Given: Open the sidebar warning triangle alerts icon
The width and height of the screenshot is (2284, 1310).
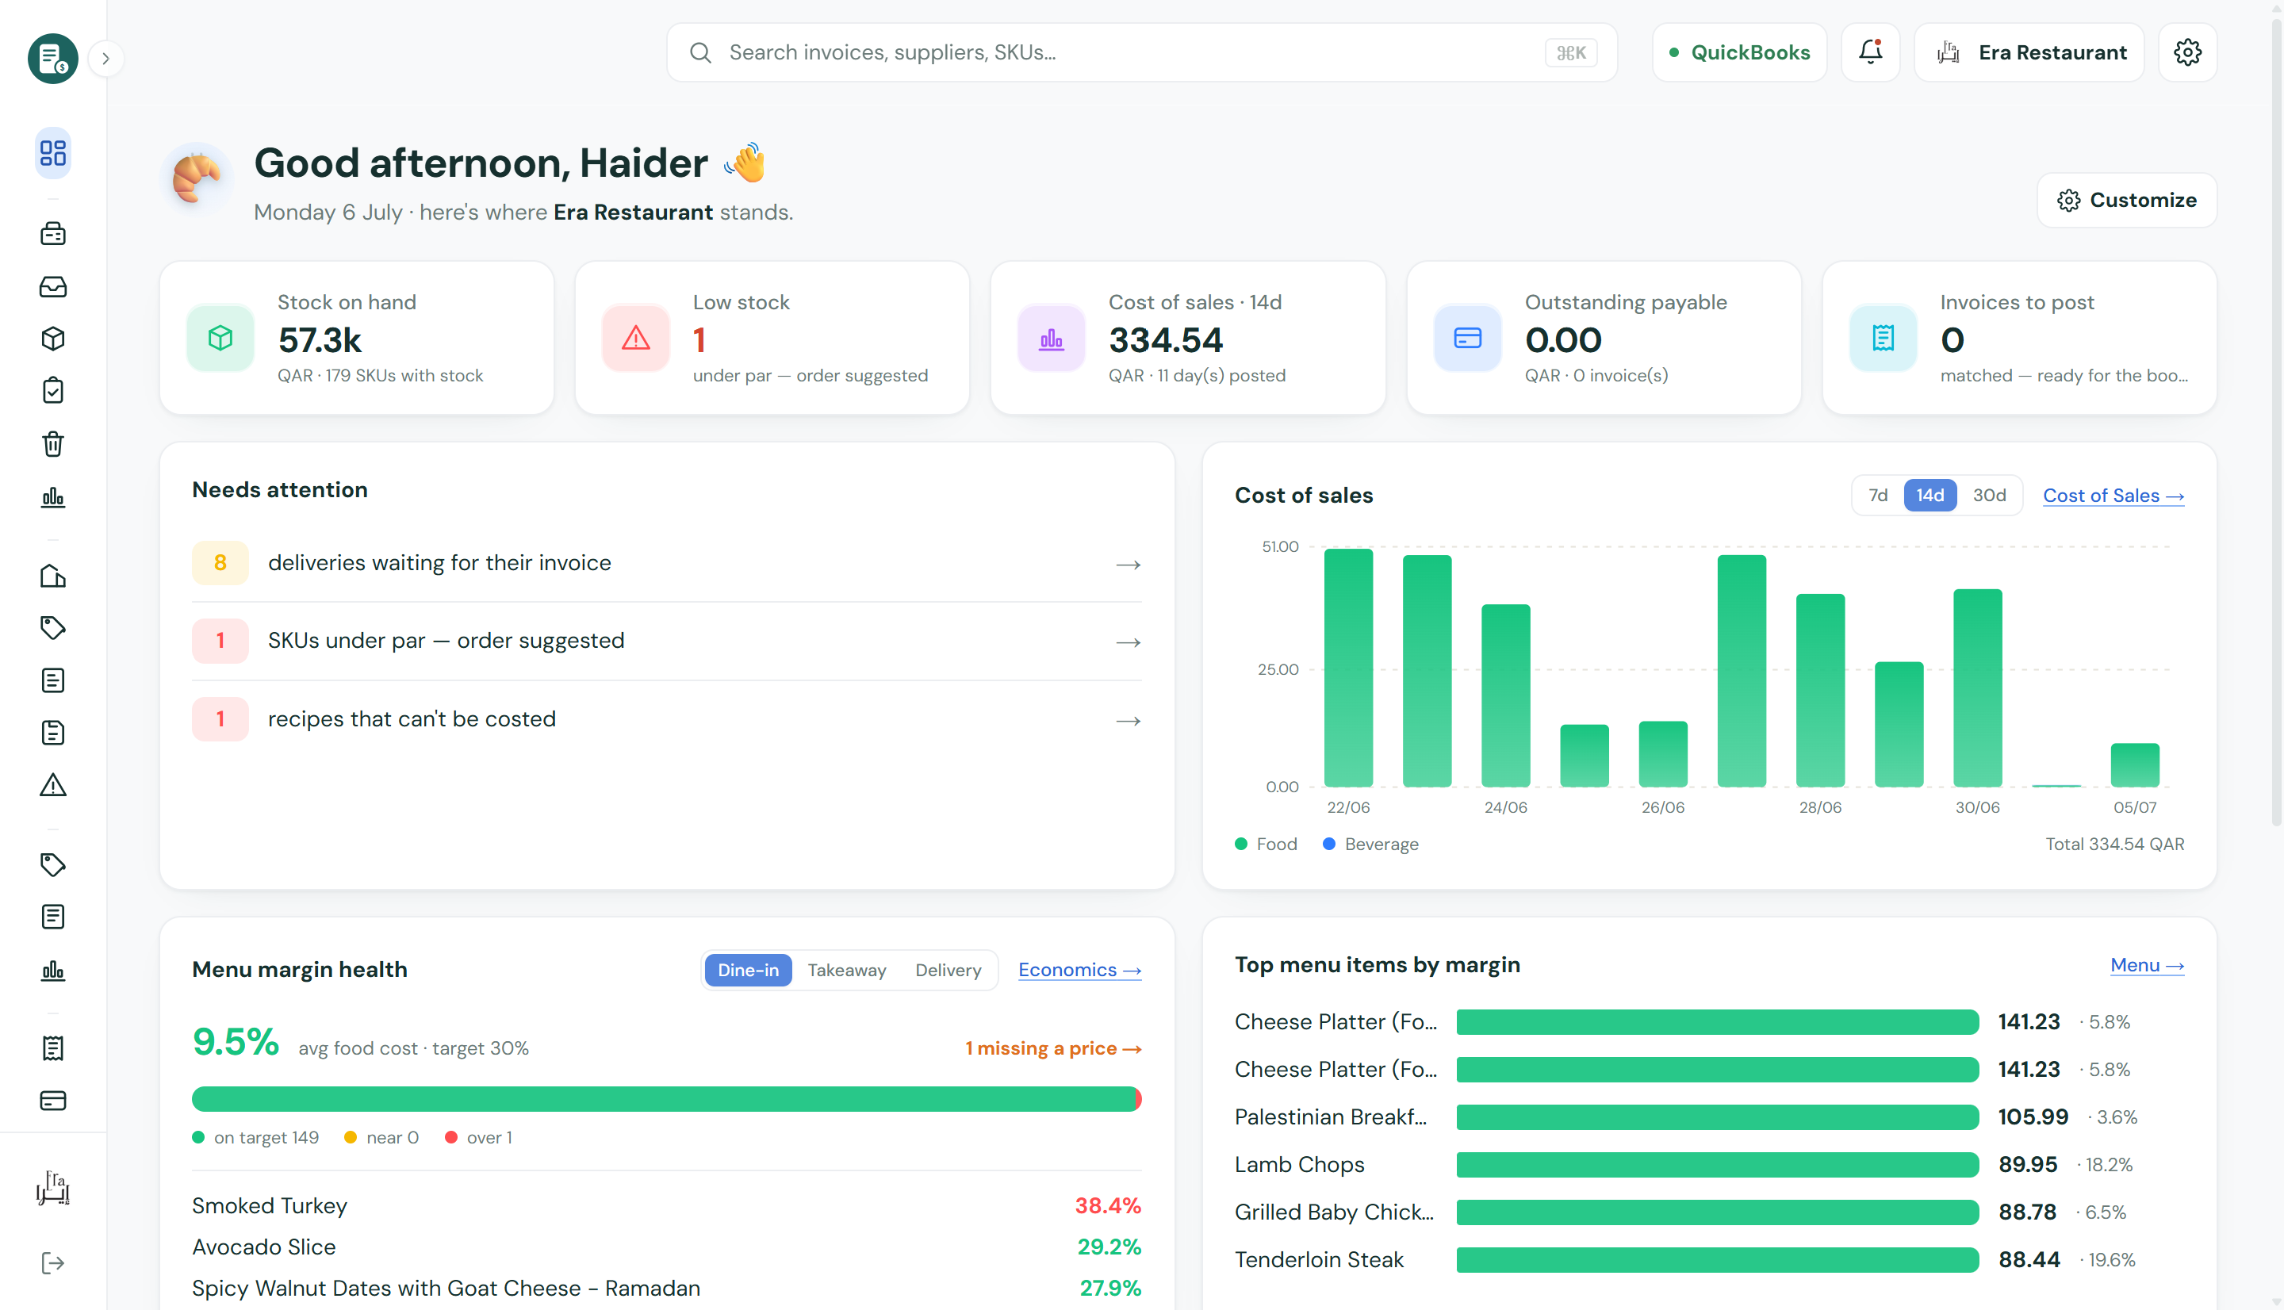Looking at the screenshot, I should pos(53,786).
